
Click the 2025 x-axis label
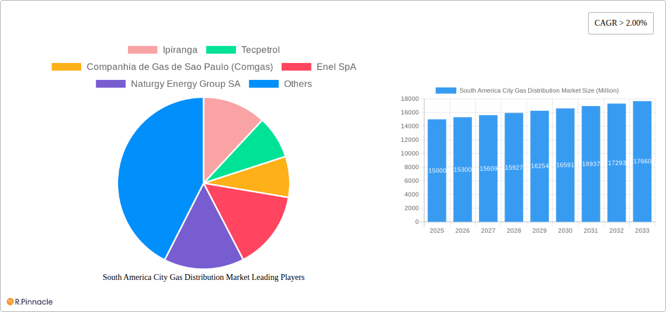click(437, 230)
